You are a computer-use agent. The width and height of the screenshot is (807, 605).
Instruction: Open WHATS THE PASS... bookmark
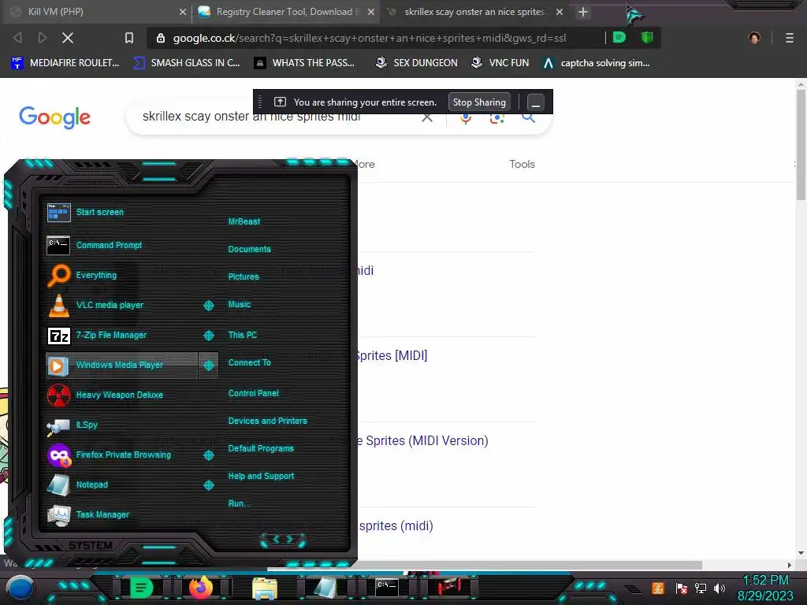pos(305,63)
